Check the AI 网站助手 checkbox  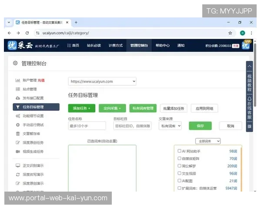(x=179, y=151)
